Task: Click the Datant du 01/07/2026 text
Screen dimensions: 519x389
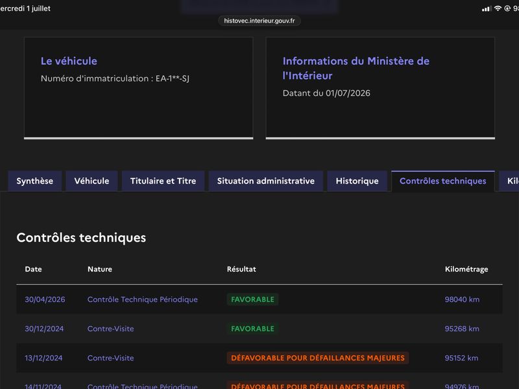Action: 326,93
